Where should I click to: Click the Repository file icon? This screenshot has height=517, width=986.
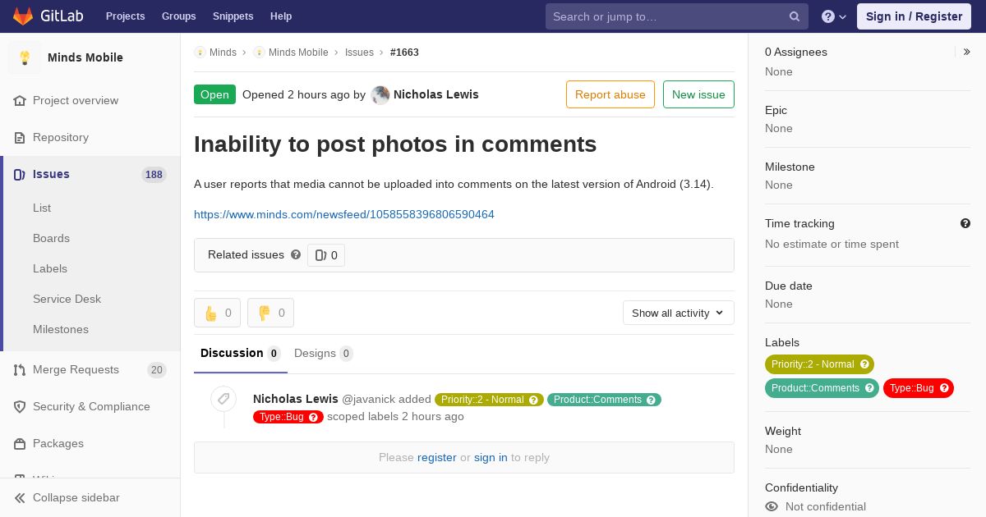point(20,138)
